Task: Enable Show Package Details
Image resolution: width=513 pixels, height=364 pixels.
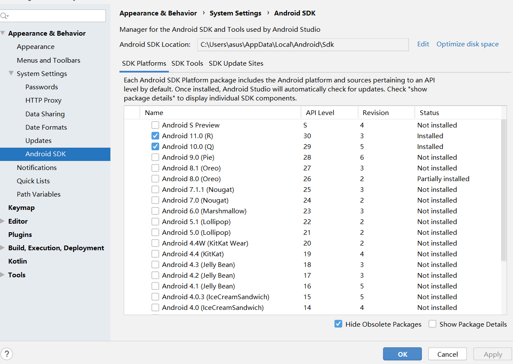Action: point(432,324)
